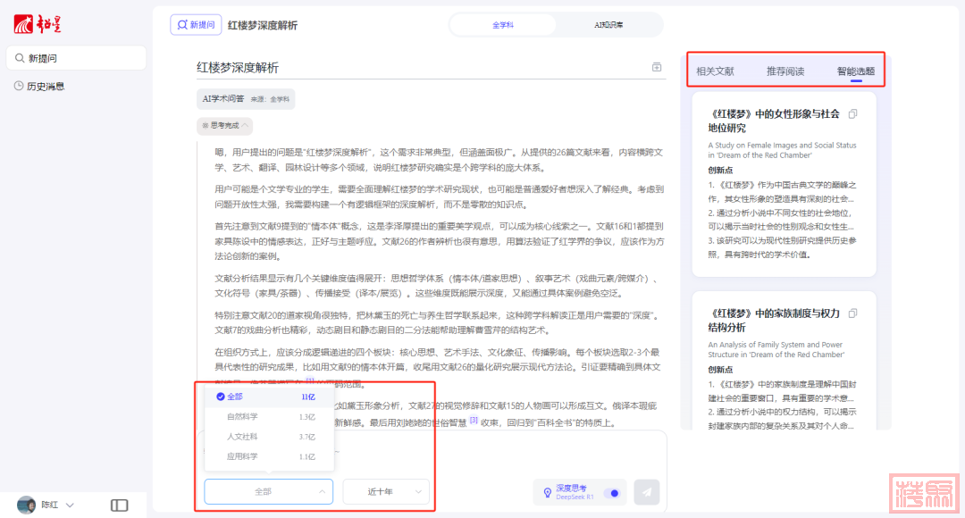This screenshot has width=965, height=518.
Task: Collapse the sidebar using the panel icon
Action: pyautogui.click(x=120, y=505)
